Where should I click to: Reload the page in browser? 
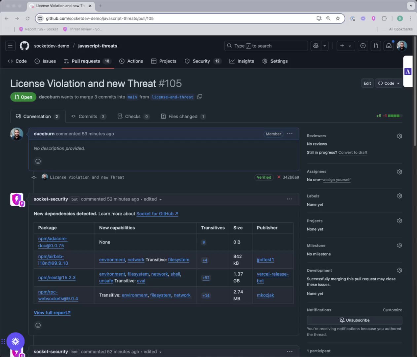click(27, 19)
